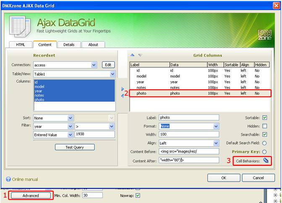Remove column from grid with left arrow
Image resolution: width=282 pixels, height=203 pixels.
123,96
